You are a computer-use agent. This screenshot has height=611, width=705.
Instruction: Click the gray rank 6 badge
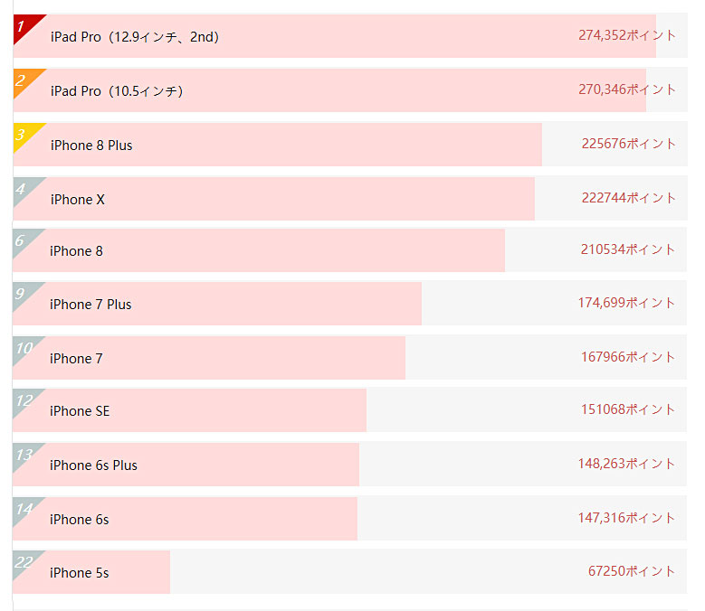point(24,240)
